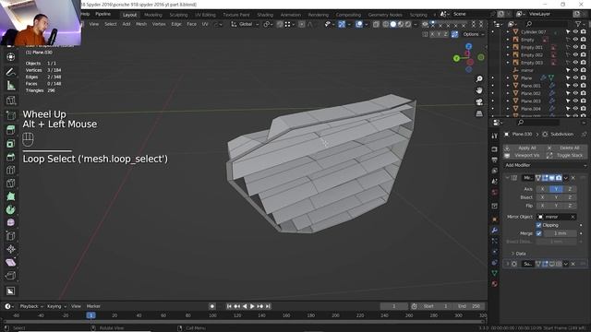Open the Material properties tab
This screenshot has height=332, width=591.
tap(495, 283)
